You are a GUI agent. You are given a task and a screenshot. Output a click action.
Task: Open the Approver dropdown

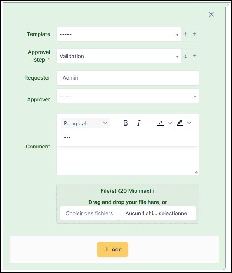[x=127, y=96]
